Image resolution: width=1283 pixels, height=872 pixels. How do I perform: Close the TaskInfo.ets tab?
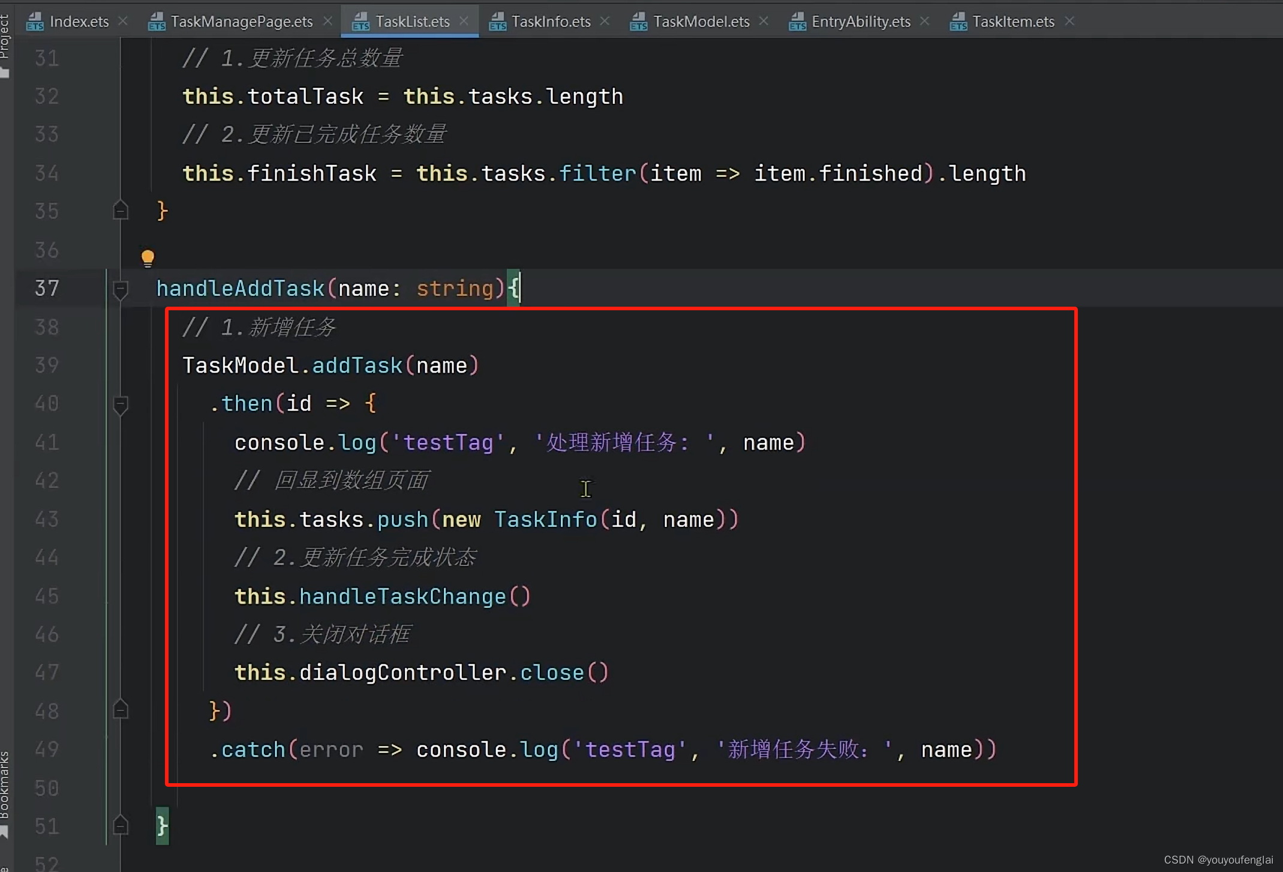605,21
